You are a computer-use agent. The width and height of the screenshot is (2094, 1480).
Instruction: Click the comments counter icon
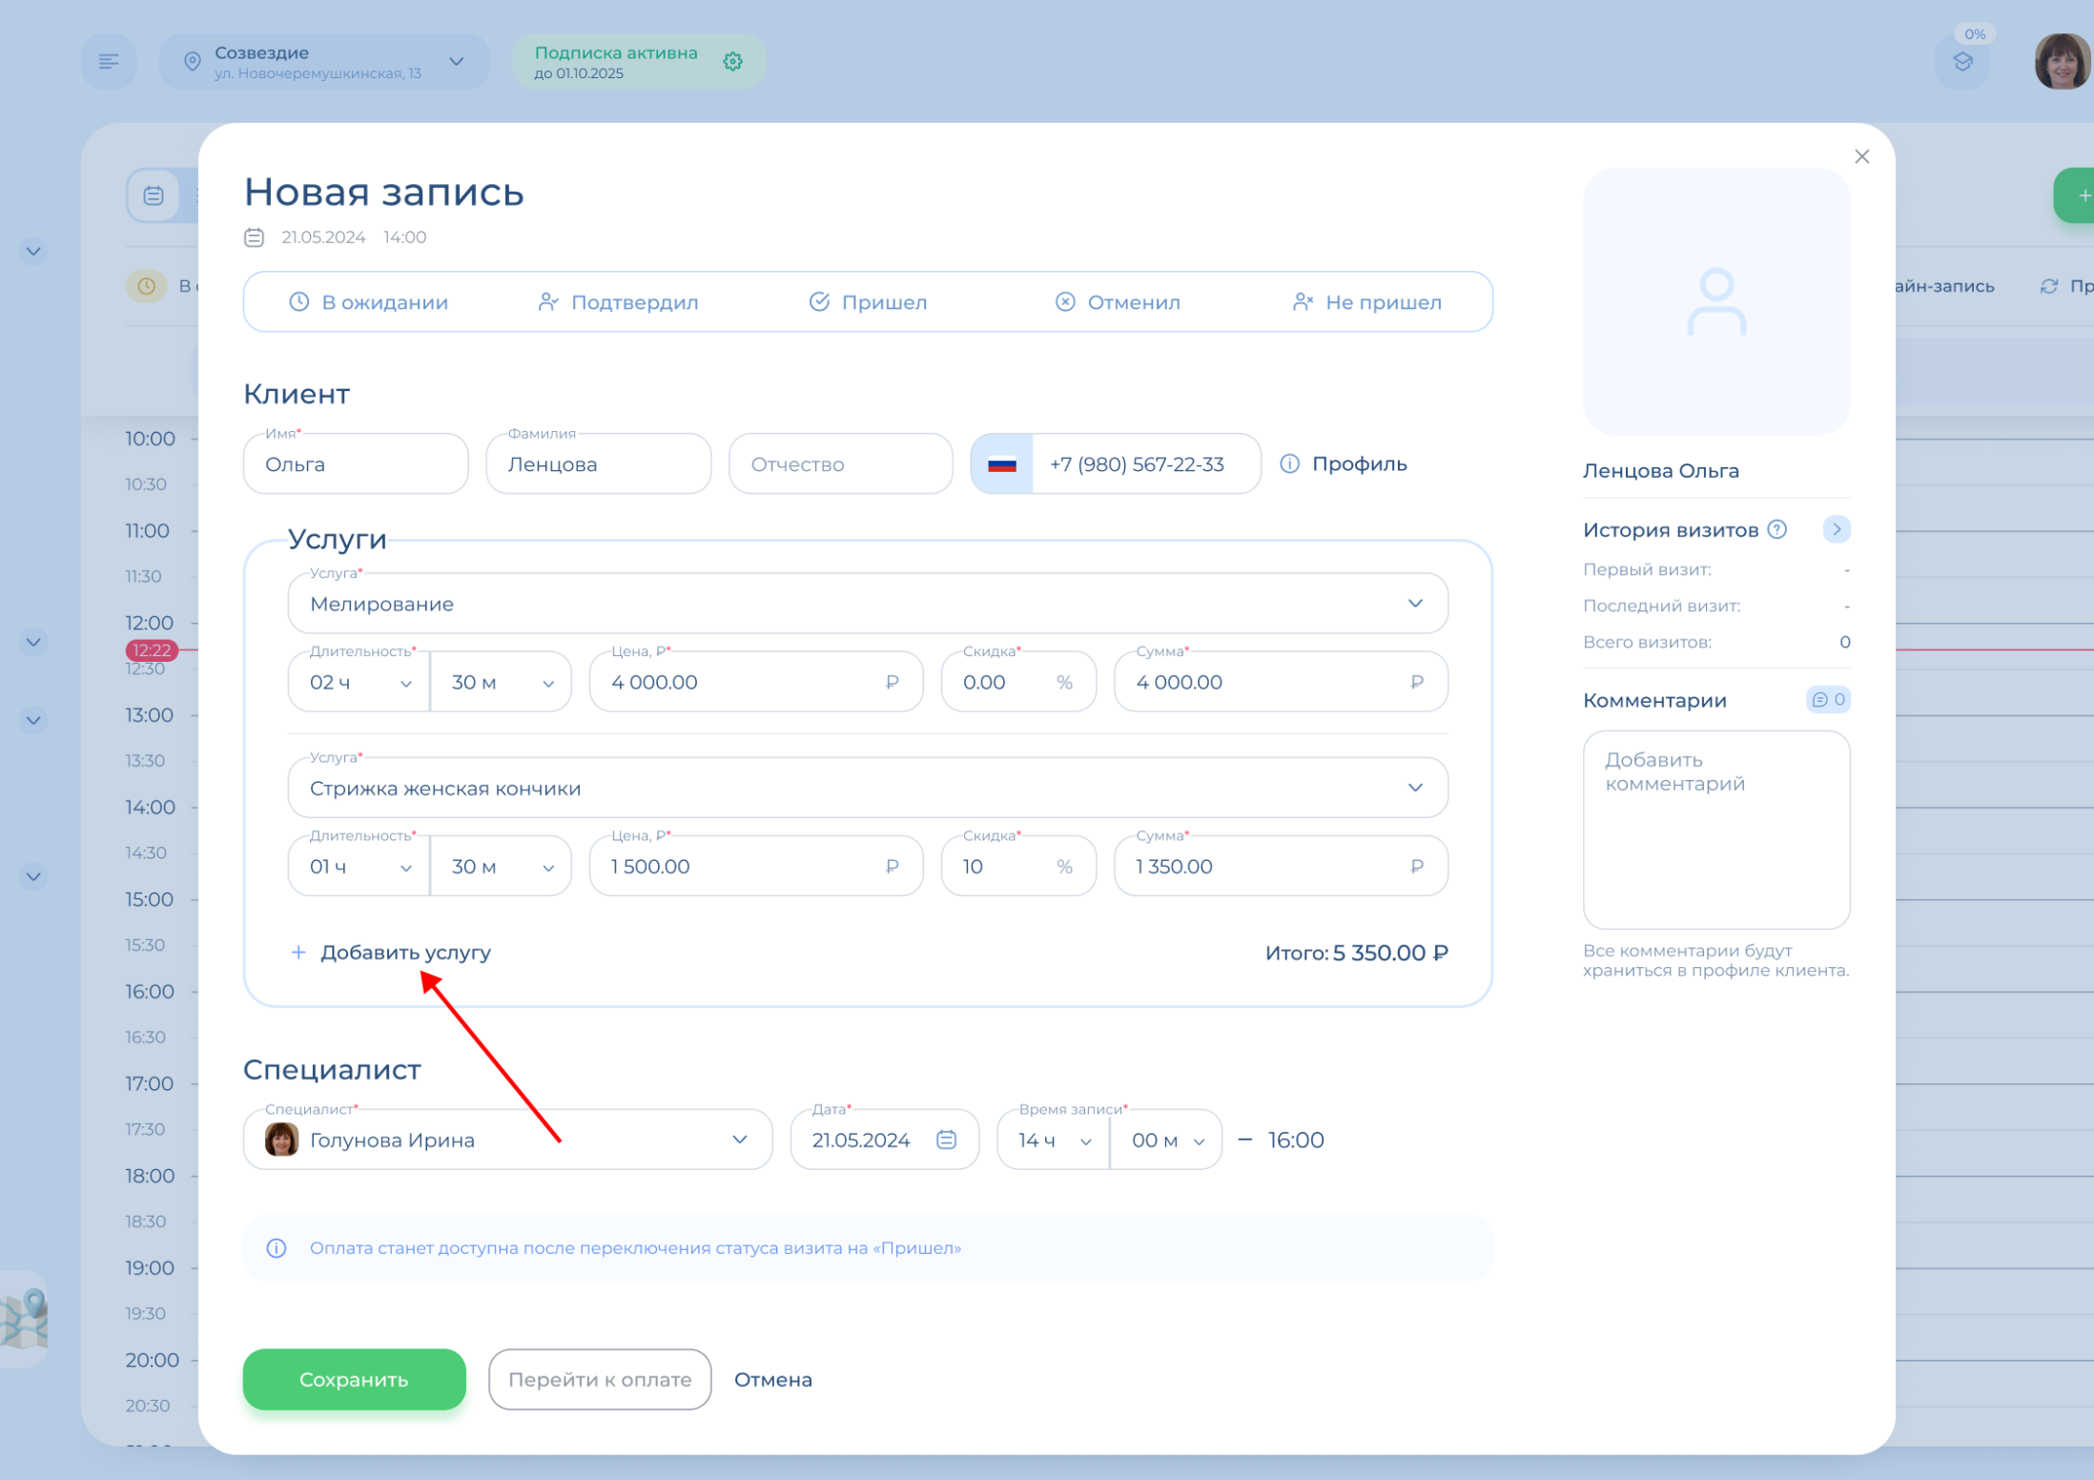coord(1828,700)
